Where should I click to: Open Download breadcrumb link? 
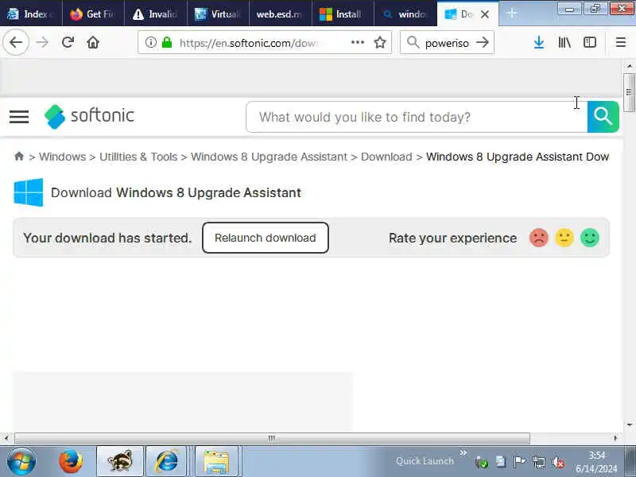coord(386,157)
